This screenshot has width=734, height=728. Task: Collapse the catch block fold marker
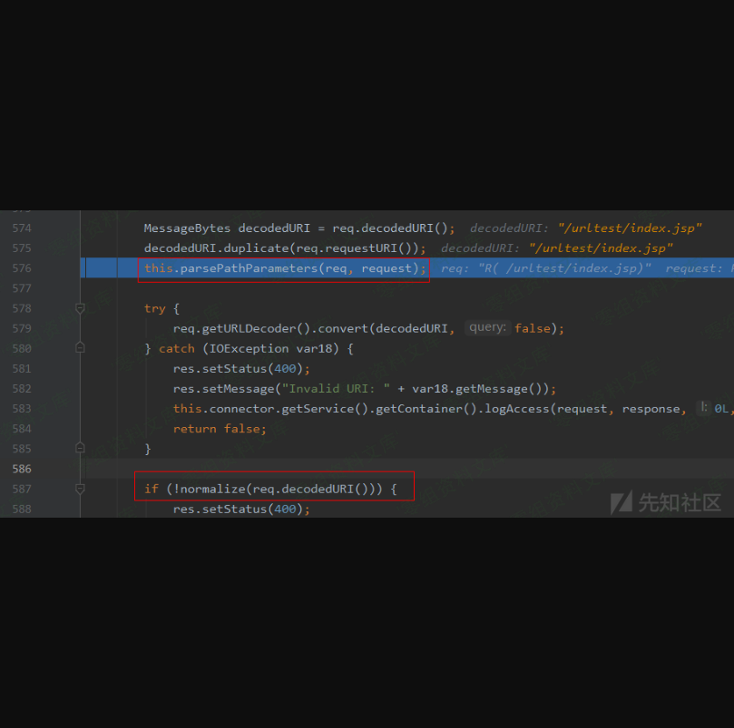(80, 348)
